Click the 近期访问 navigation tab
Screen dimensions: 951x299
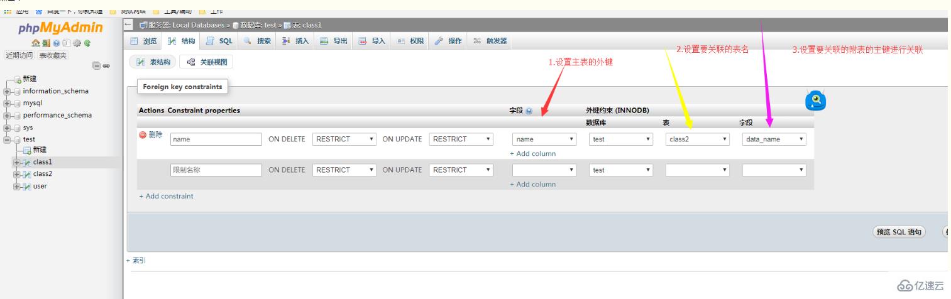tap(19, 55)
